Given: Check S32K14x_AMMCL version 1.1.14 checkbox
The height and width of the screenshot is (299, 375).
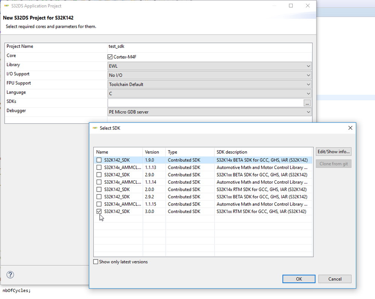Looking at the screenshot, I should pos(99,182).
